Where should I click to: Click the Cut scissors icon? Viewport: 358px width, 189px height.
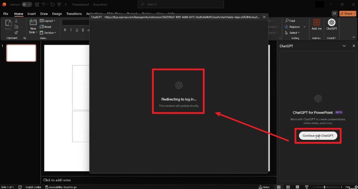pos(16,21)
